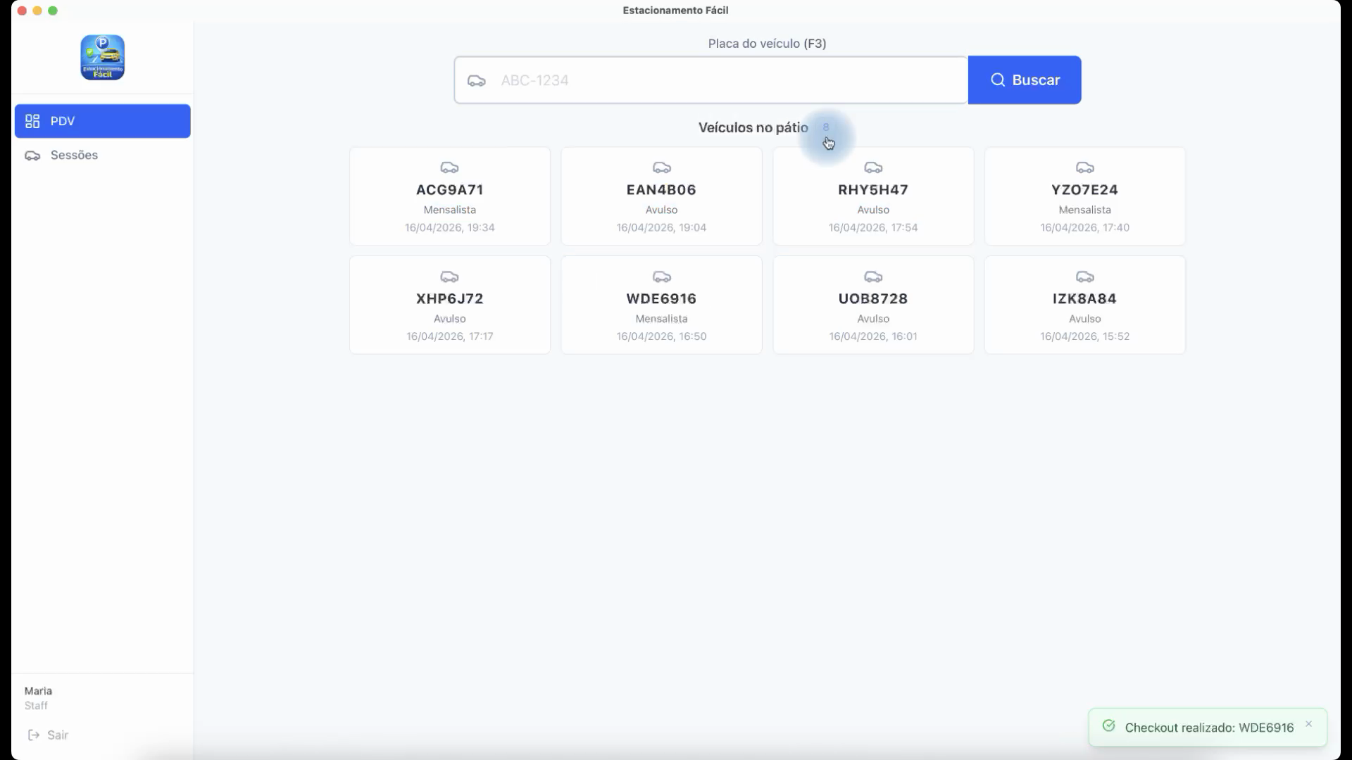The height and width of the screenshot is (760, 1352).
Task: Open the YZO7E24 vehicle card
Action: pos(1084,196)
